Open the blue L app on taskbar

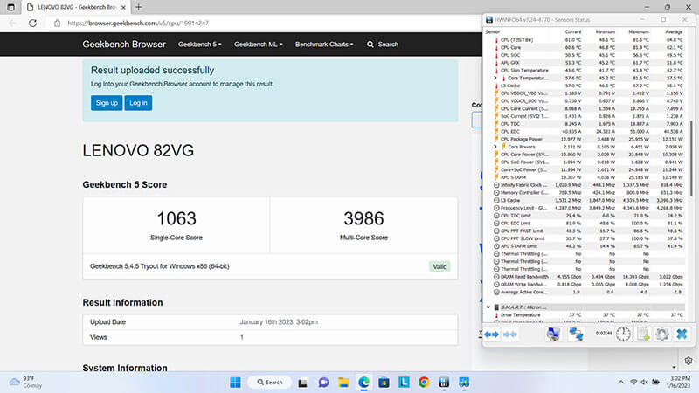pos(404,383)
